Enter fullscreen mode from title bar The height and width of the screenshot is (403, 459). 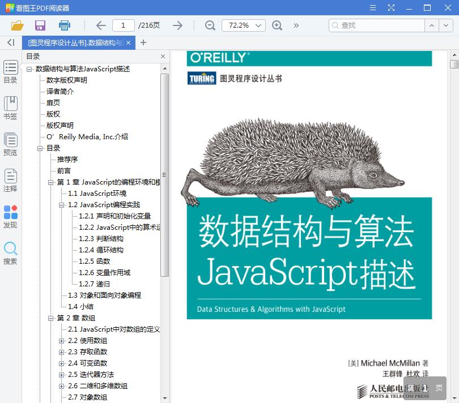(x=391, y=7)
